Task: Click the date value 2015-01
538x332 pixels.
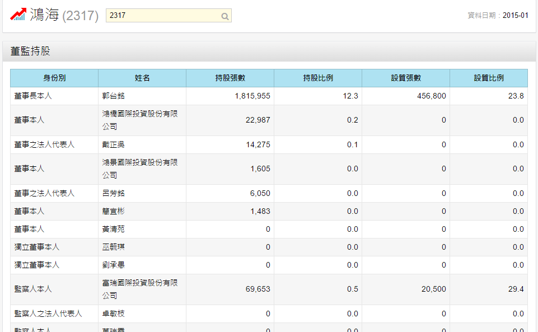Action: click(x=516, y=16)
